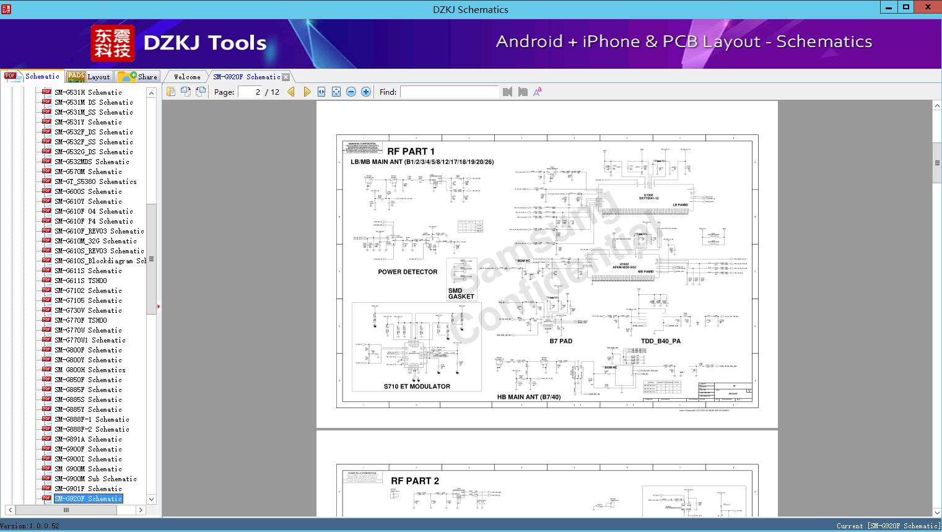Click the fit-to-width icon
The image size is (942, 532).
pyautogui.click(x=321, y=92)
